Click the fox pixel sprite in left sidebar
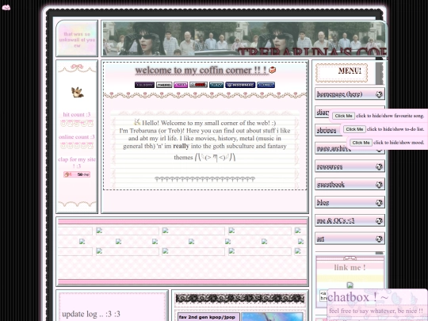428x321 pixels. [77, 92]
